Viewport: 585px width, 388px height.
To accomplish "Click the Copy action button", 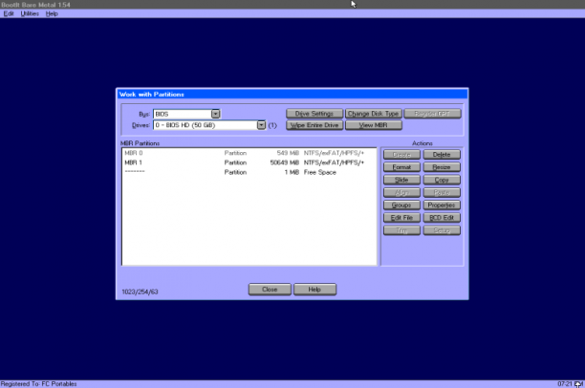I will pos(442,180).
